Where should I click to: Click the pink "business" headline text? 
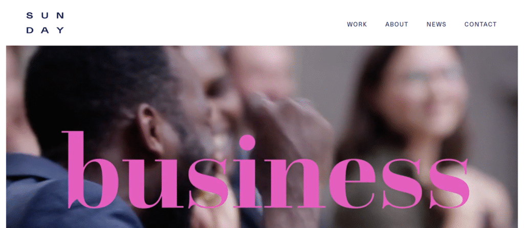pyautogui.click(x=266, y=170)
